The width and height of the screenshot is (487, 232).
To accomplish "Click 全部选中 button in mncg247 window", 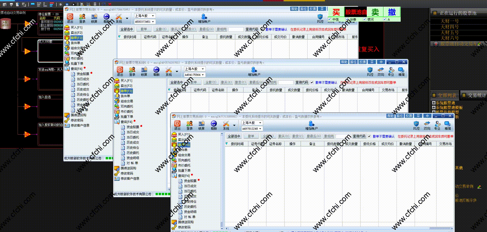I will tap(234, 136).
